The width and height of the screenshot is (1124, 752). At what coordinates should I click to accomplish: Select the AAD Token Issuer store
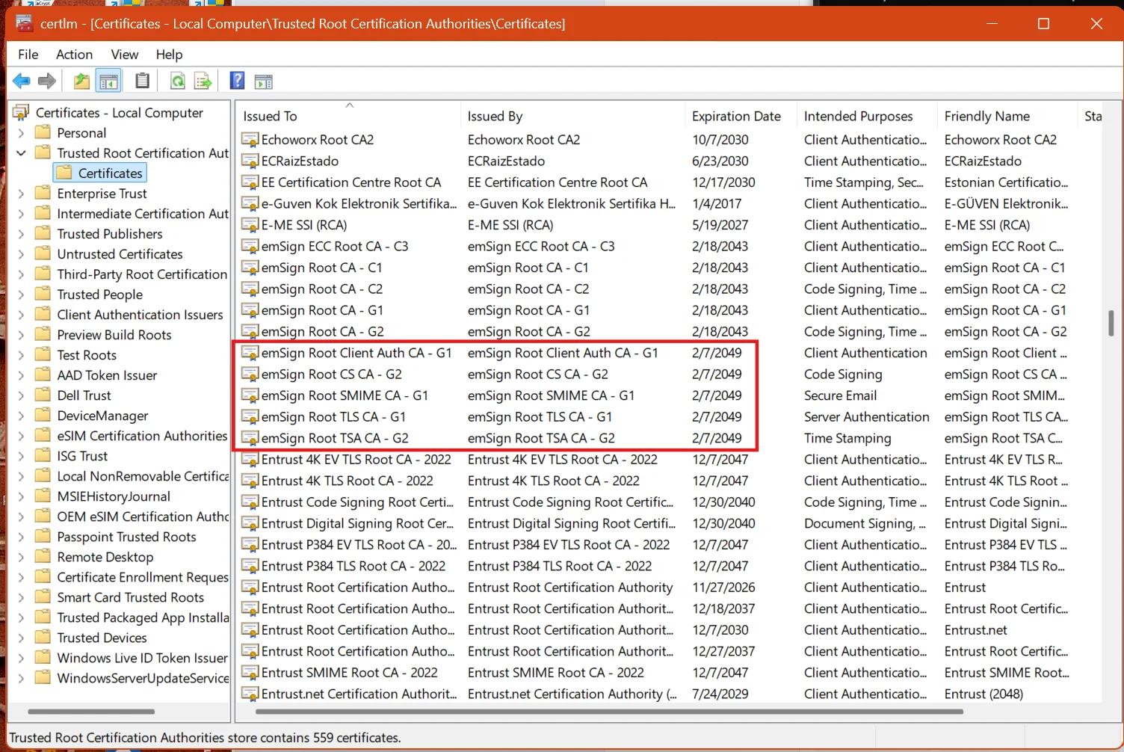click(x=107, y=375)
